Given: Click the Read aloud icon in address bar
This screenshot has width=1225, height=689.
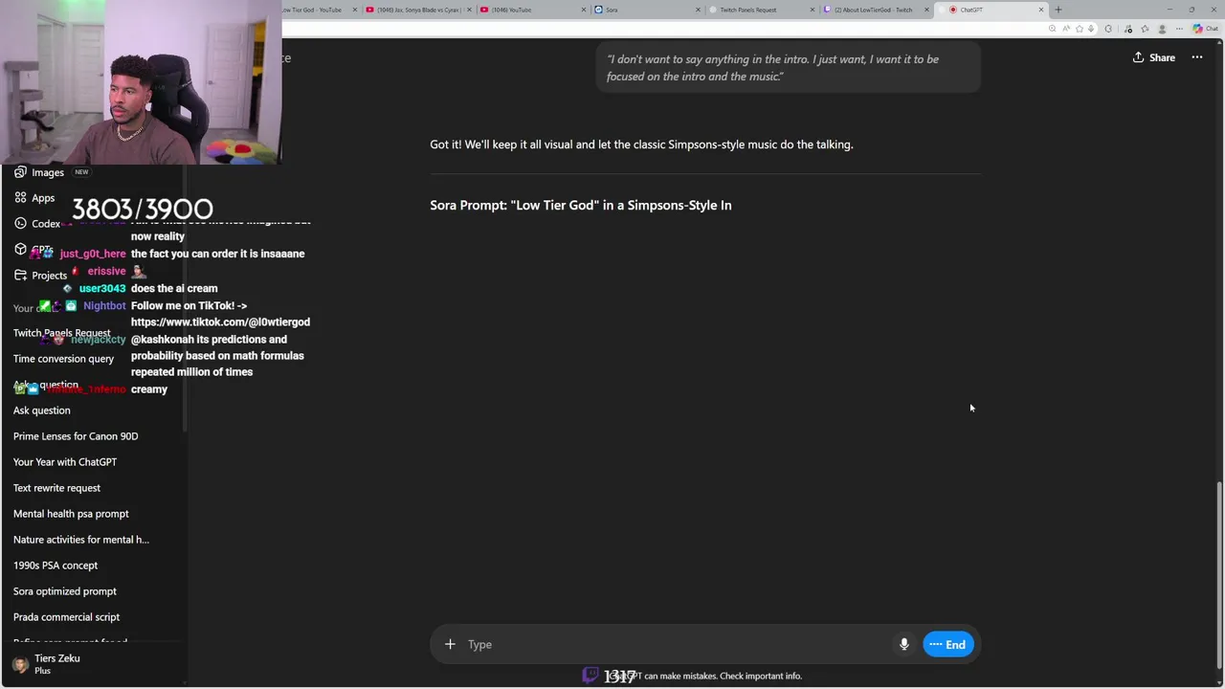Looking at the screenshot, I should click(x=1066, y=29).
